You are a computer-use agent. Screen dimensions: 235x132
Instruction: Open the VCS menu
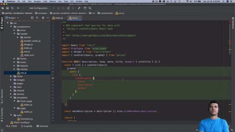72,1
